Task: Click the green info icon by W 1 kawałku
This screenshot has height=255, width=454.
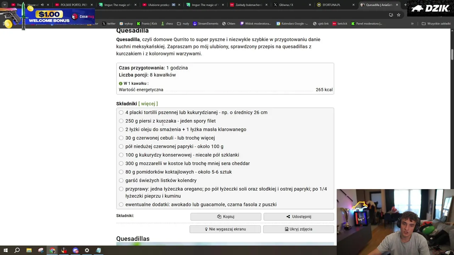Action: point(121,84)
